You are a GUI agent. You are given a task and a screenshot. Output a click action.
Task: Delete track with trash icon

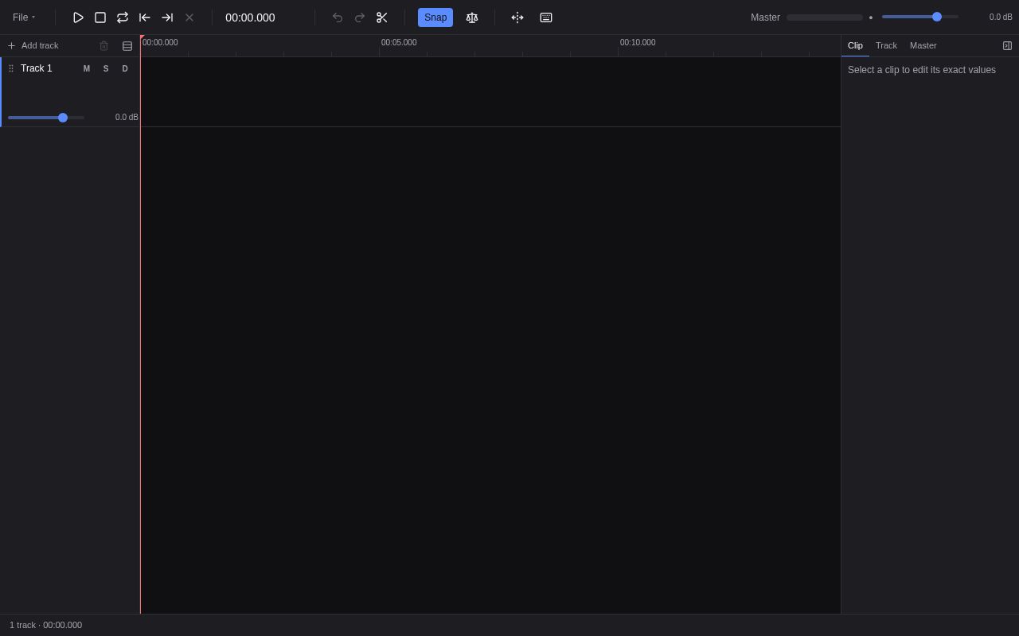(x=103, y=46)
